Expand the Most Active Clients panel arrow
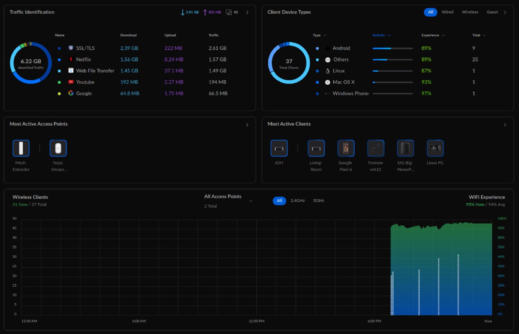 pos(505,125)
